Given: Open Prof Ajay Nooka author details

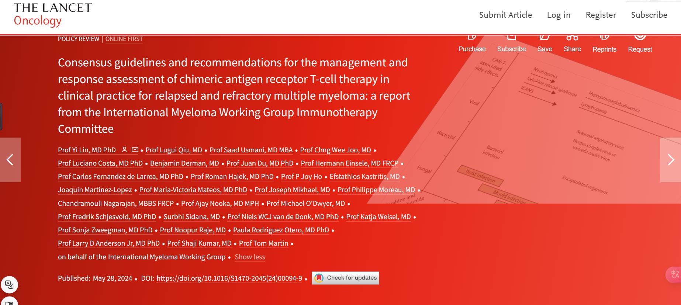Looking at the screenshot, I should click(220, 203).
